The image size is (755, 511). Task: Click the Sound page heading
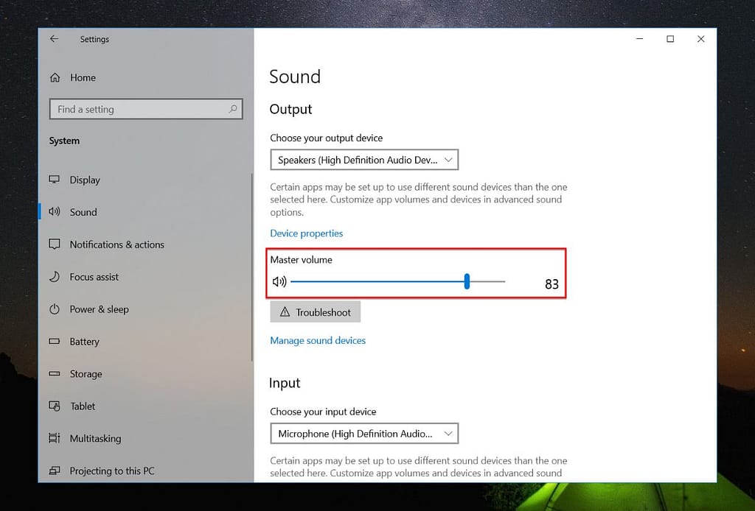[x=295, y=77]
